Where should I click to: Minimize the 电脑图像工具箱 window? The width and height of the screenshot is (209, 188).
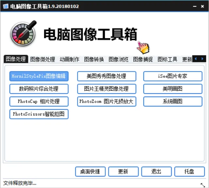point(195,6)
